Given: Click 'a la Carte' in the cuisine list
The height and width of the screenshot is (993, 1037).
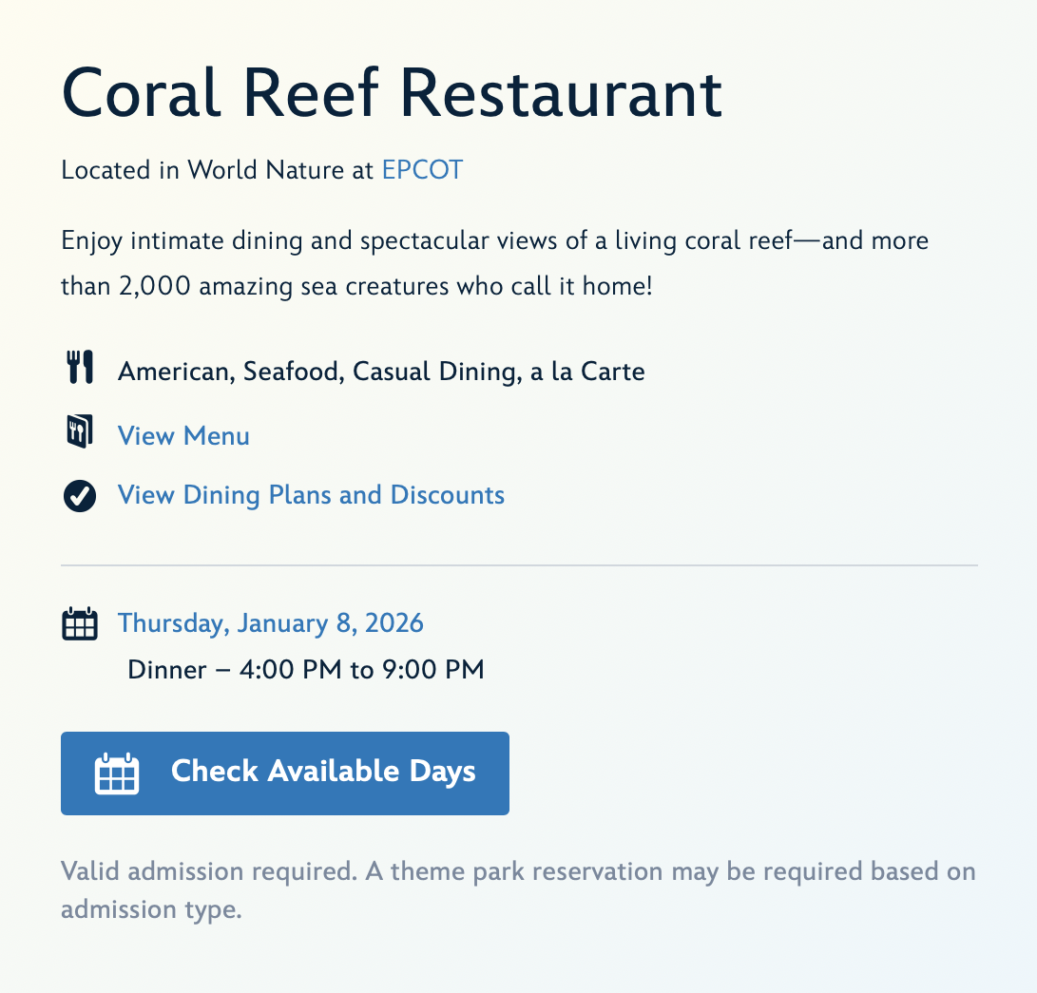Looking at the screenshot, I should click(587, 371).
